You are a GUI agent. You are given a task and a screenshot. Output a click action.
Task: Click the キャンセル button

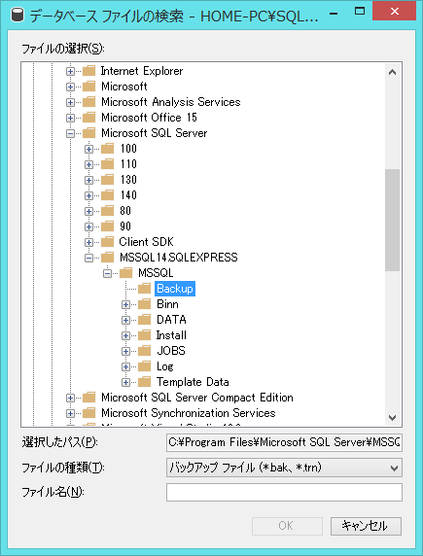(x=366, y=526)
